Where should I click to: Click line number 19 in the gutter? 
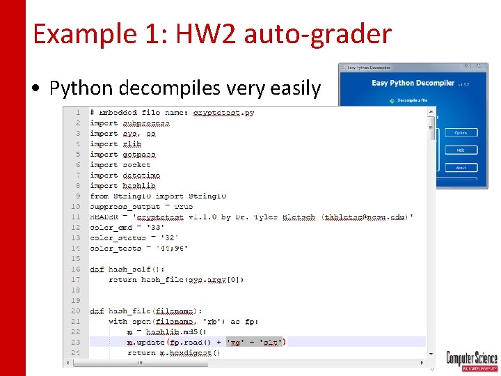pyautogui.click(x=76, y=301)
